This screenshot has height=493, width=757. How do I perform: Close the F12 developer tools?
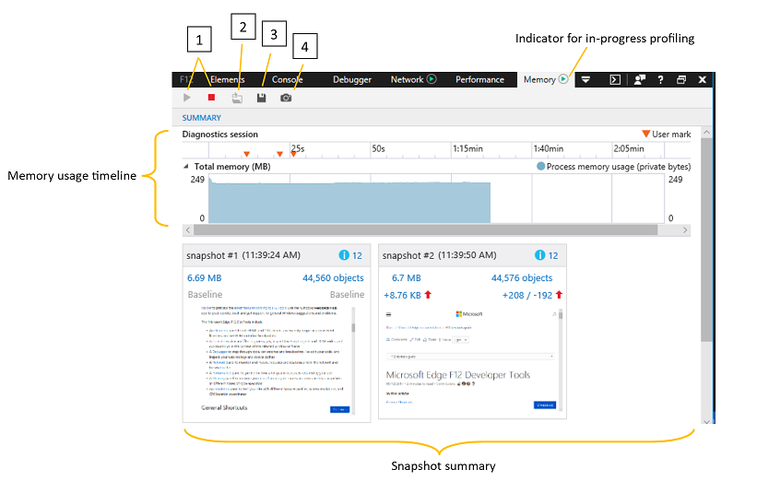703,79
